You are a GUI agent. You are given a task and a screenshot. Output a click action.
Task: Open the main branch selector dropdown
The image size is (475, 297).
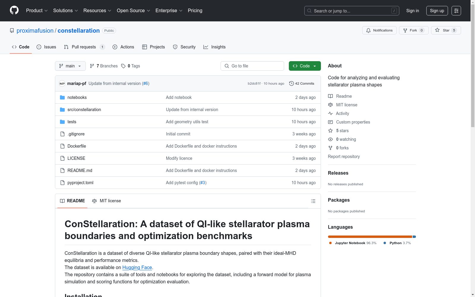click(70, 66)
